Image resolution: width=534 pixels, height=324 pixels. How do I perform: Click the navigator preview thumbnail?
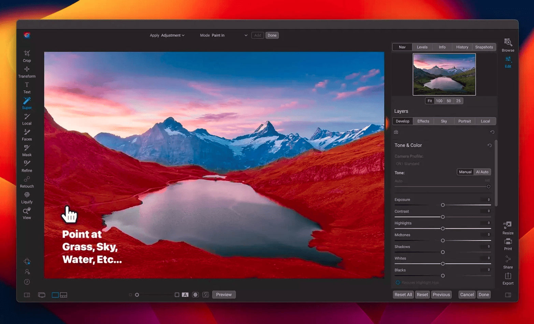444,74
